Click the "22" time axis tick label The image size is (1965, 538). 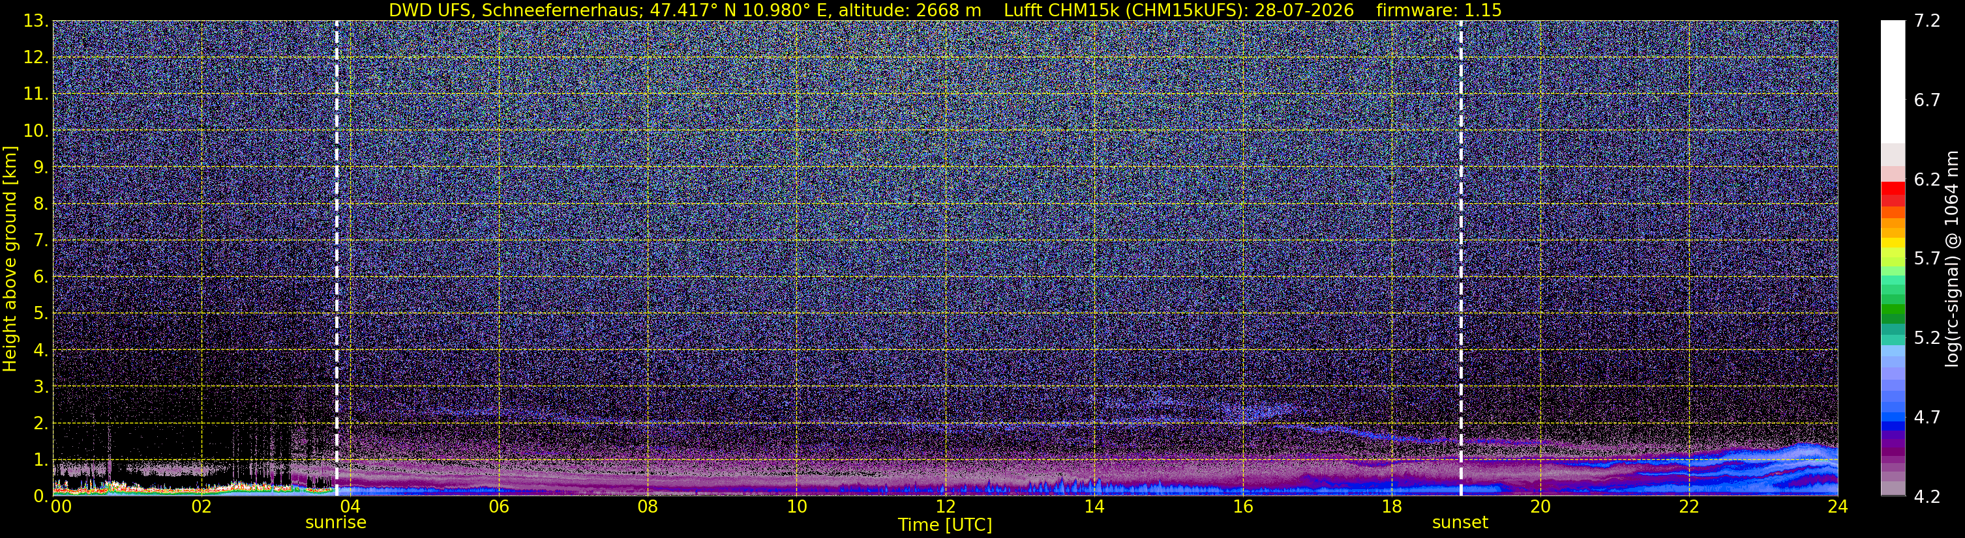[1689, 507]
